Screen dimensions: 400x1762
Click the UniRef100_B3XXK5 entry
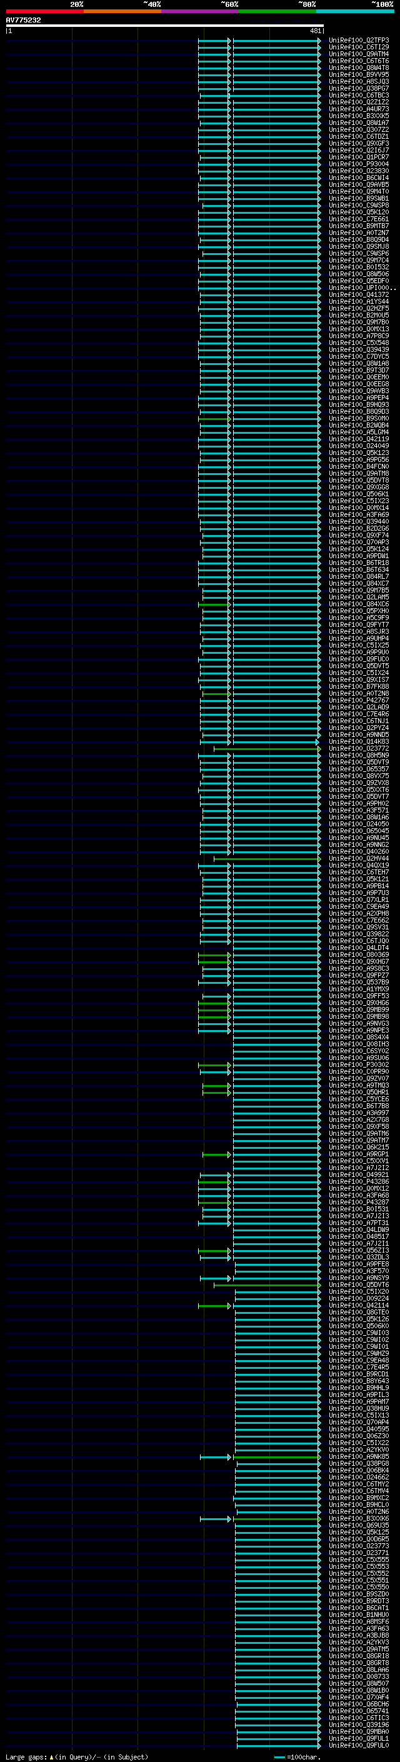coord(359,116)
